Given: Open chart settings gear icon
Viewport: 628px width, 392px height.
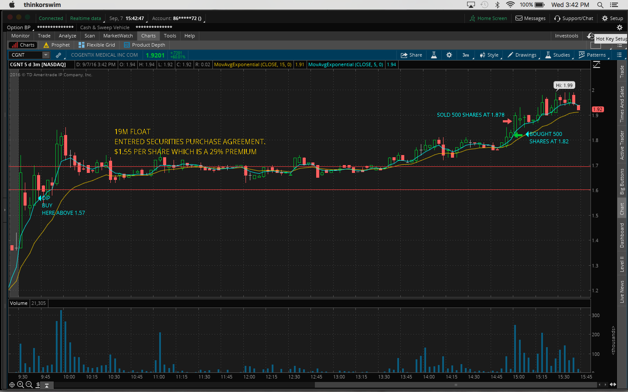Looking at the screenshot, I should point(449,55).
